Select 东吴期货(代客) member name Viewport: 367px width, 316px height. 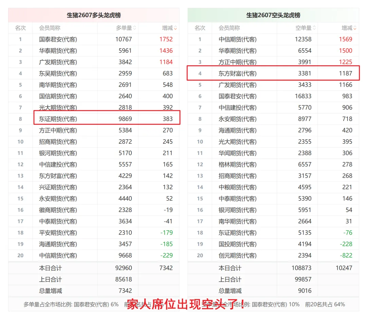click(58, 73)
